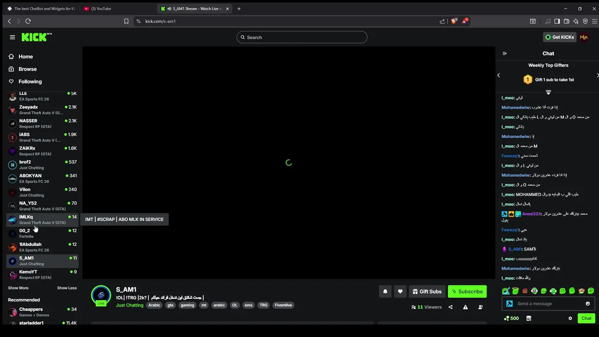Open the emoji picker in the message box
The width and height of the screenshot is (599, 337).
point(588,304)
